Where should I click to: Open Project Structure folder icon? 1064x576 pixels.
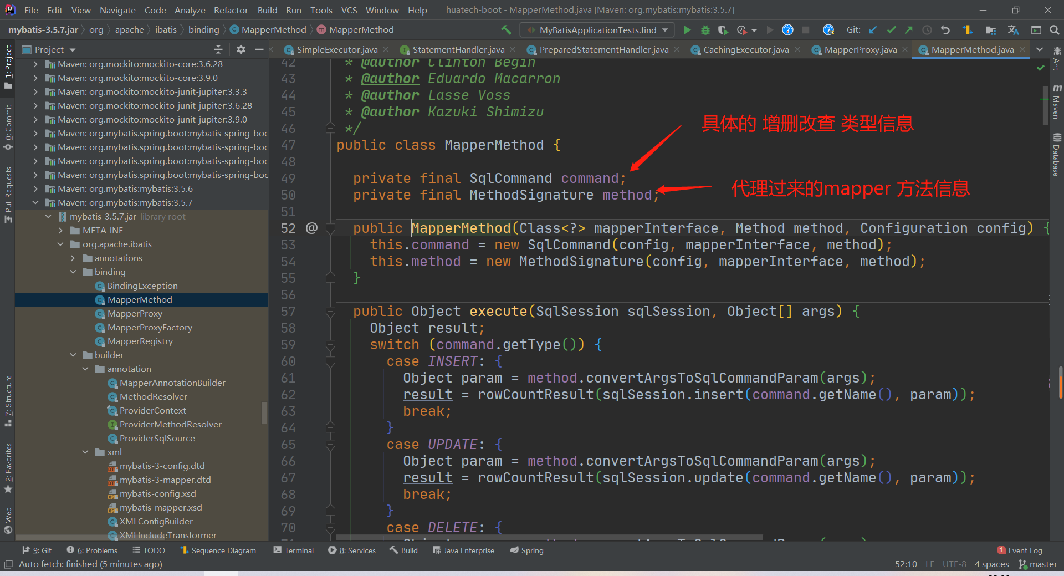[991, 30]
